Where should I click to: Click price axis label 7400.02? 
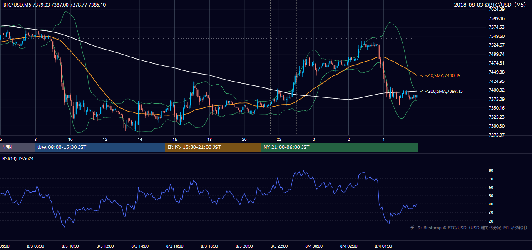point(497,90)
